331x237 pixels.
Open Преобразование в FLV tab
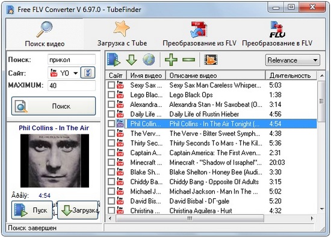277,34
